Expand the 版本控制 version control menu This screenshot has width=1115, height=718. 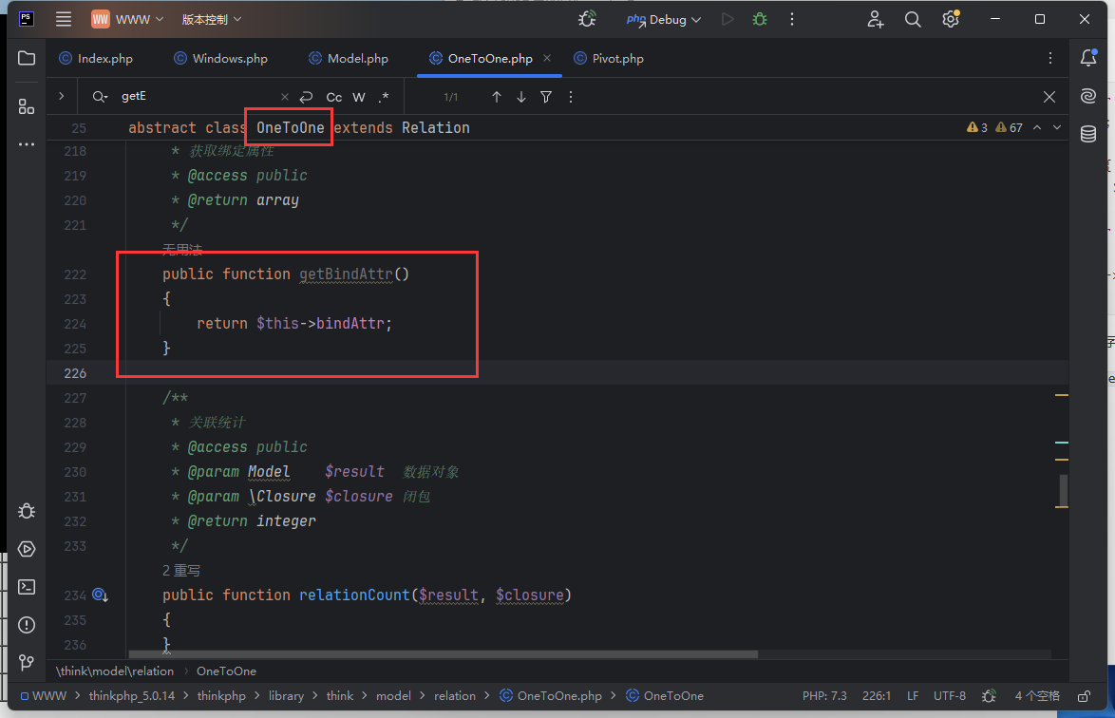pyautogui.click(x=211, y=19)
